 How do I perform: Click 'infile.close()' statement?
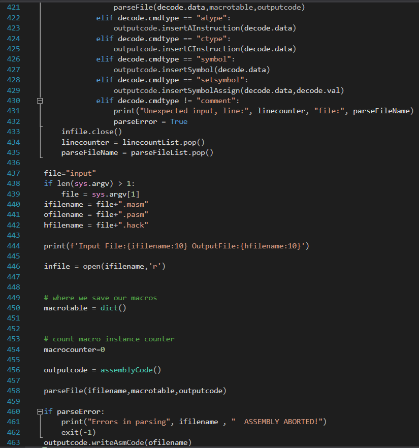pos(92,132)
